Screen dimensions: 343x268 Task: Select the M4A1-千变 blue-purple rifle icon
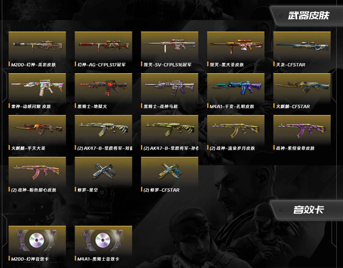pyautogui.click(x=236, y=88)
